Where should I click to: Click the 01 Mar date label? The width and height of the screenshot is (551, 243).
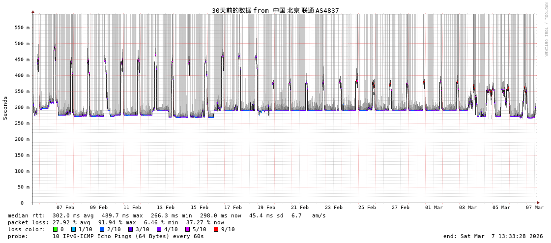(x=434, y=208)
